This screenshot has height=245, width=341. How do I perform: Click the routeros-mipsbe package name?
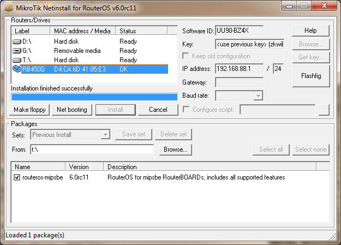43,177
